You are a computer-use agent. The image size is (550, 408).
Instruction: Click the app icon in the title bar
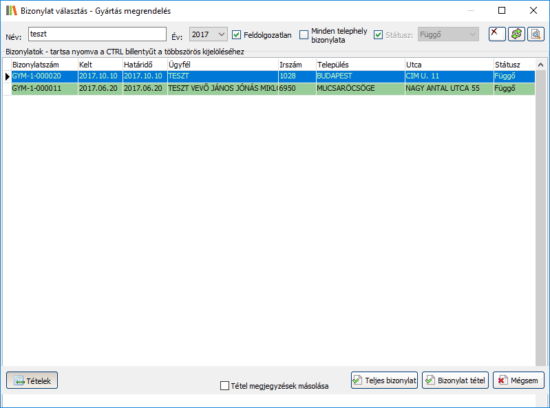(11, 11)
